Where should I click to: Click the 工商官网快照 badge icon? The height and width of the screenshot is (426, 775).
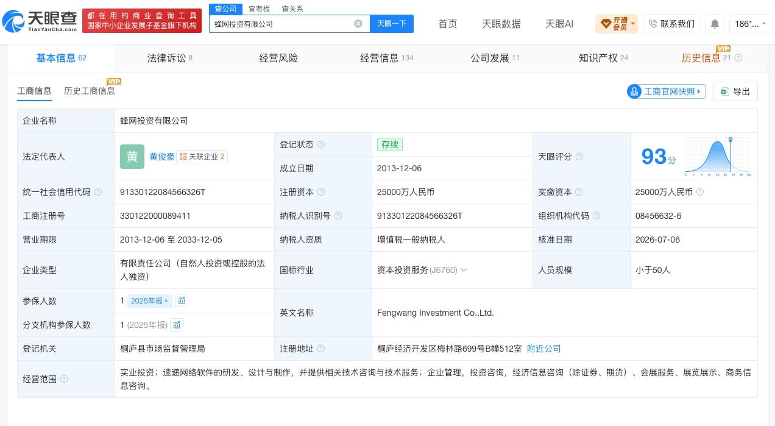pos(634,91)
